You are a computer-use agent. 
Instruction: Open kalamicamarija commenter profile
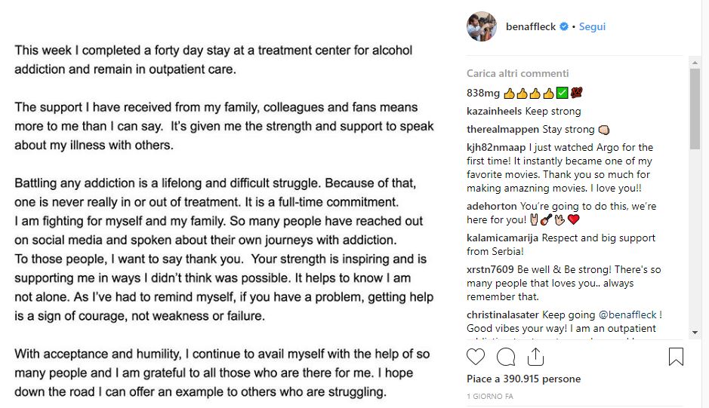pos(504,238)
